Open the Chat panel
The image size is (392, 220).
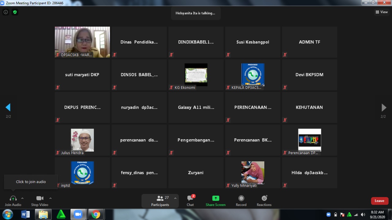[x=190, y=200]
